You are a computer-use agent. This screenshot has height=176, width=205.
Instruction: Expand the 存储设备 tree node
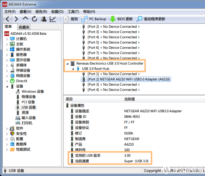tap(7, 71)
